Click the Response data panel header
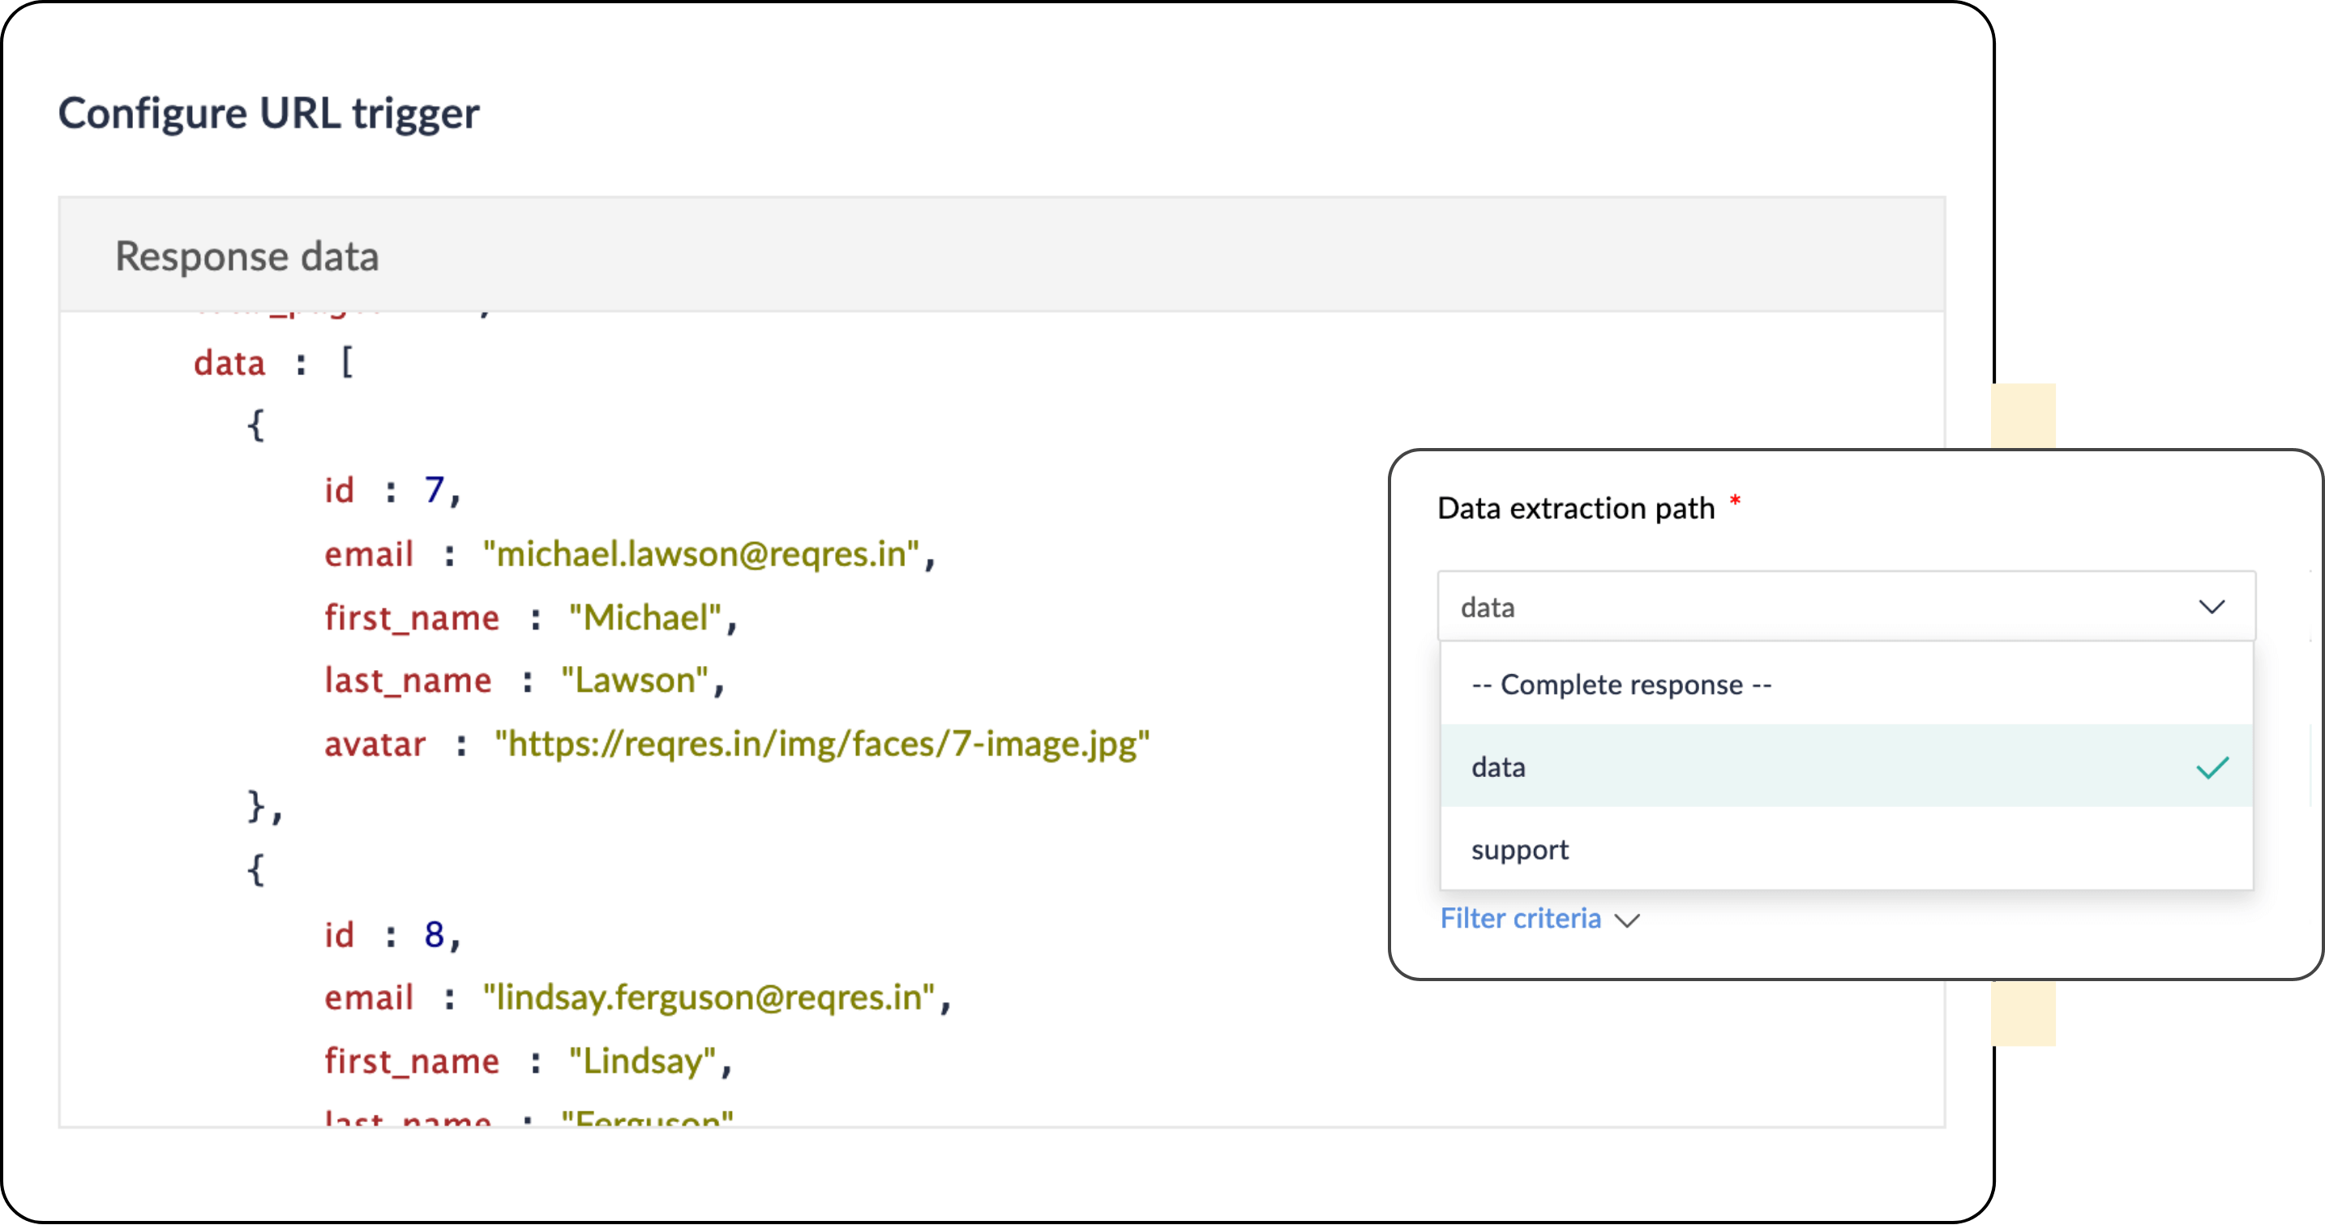The width and height of the screenshot is (2325, 1225). pos(246,256)
